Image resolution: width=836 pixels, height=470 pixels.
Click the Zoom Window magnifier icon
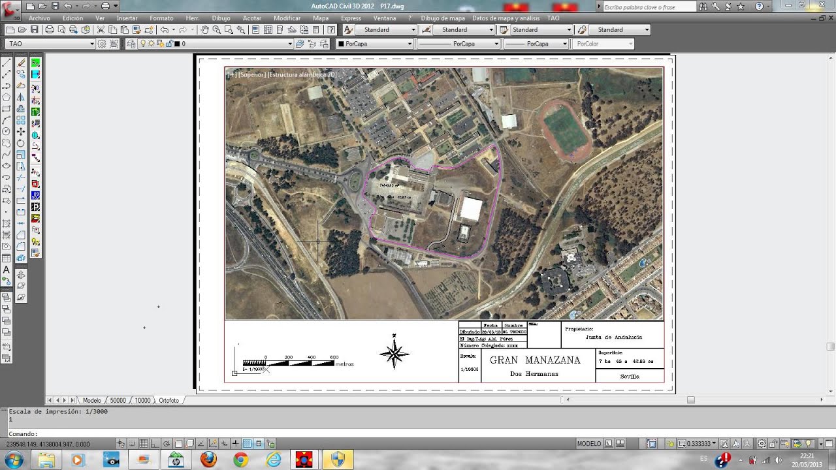(229, 29)
